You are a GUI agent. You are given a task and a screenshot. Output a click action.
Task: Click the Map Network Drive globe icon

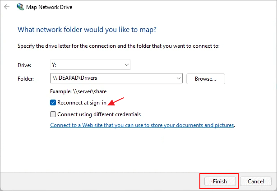coord(20,7)
